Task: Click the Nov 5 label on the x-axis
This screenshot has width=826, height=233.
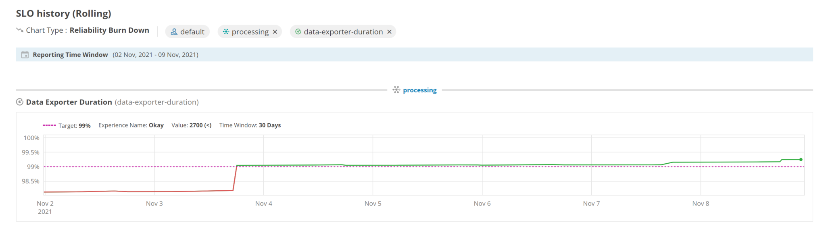Action: click(373, 204)
